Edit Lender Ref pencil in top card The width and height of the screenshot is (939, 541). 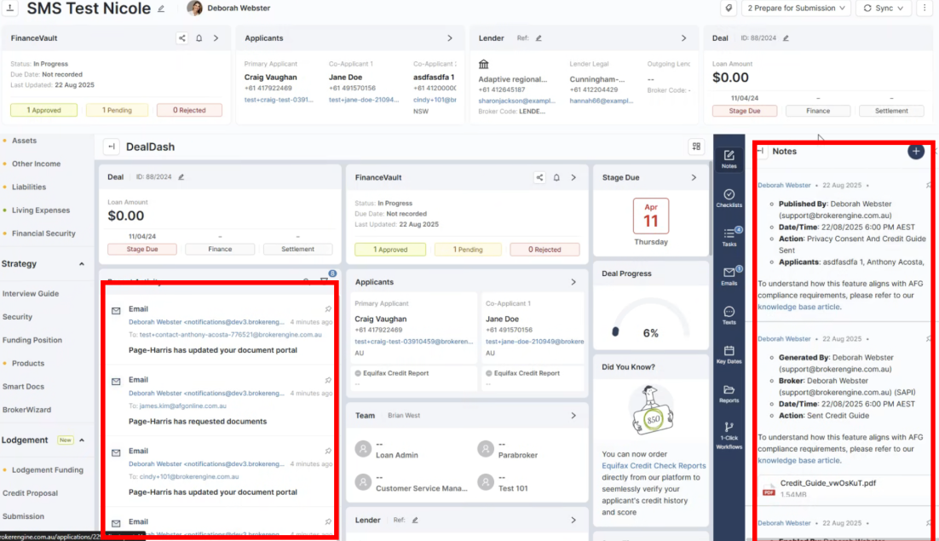[x=539, y=38]
